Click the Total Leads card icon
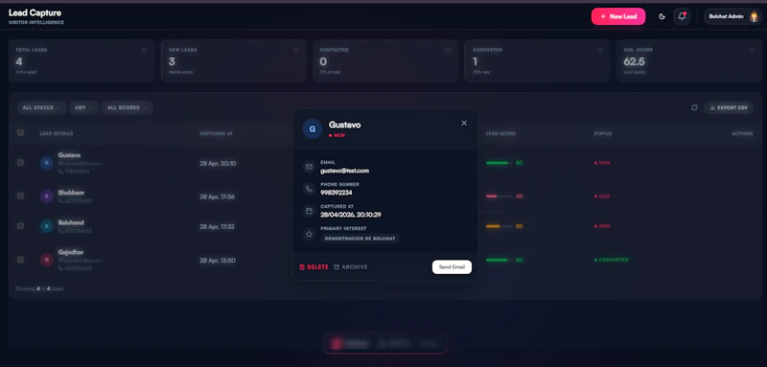The width and height of the screenshot is (767, 367). pyautogui.click(x=143, y=50)
